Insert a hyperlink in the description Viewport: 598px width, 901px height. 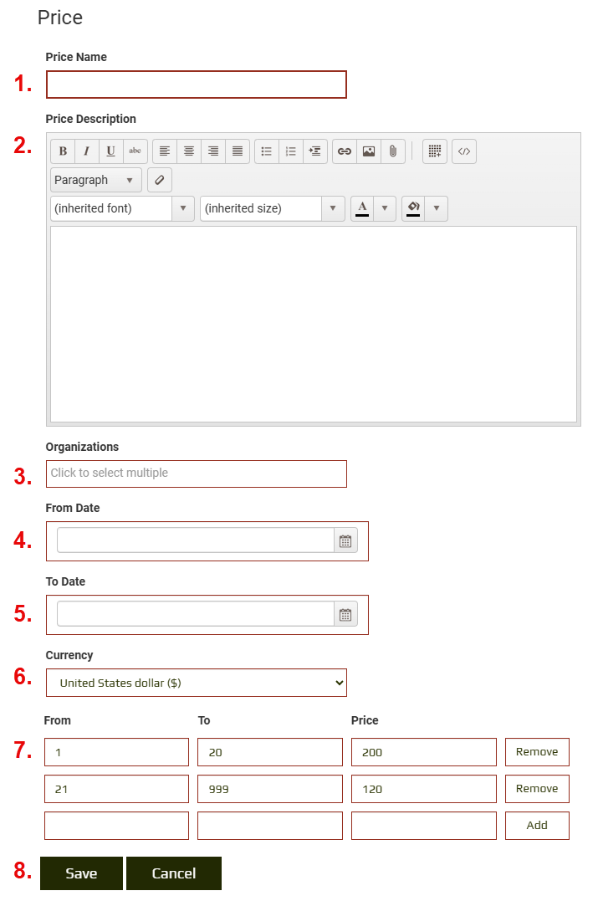point(344,151)
